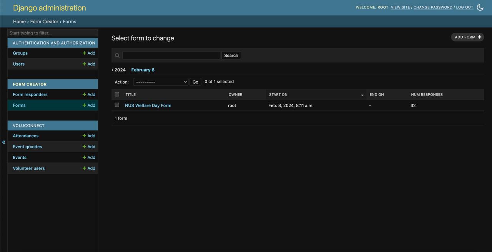
Task: Click the VOLUCONNECT section header
Action: pos(28,126)
